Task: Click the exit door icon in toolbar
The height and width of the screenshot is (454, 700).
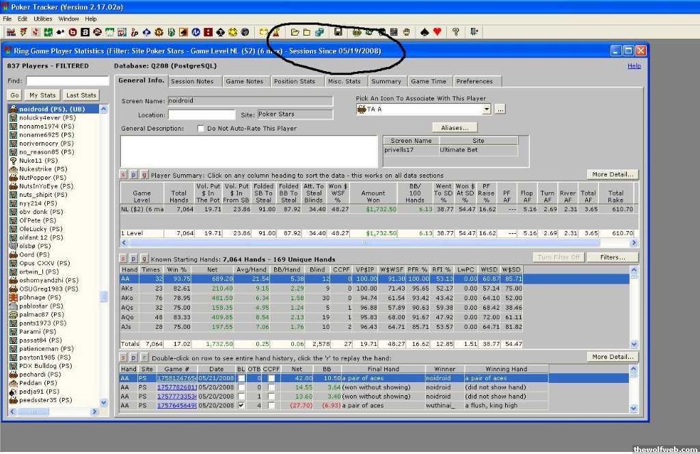Action: [474, 32]
